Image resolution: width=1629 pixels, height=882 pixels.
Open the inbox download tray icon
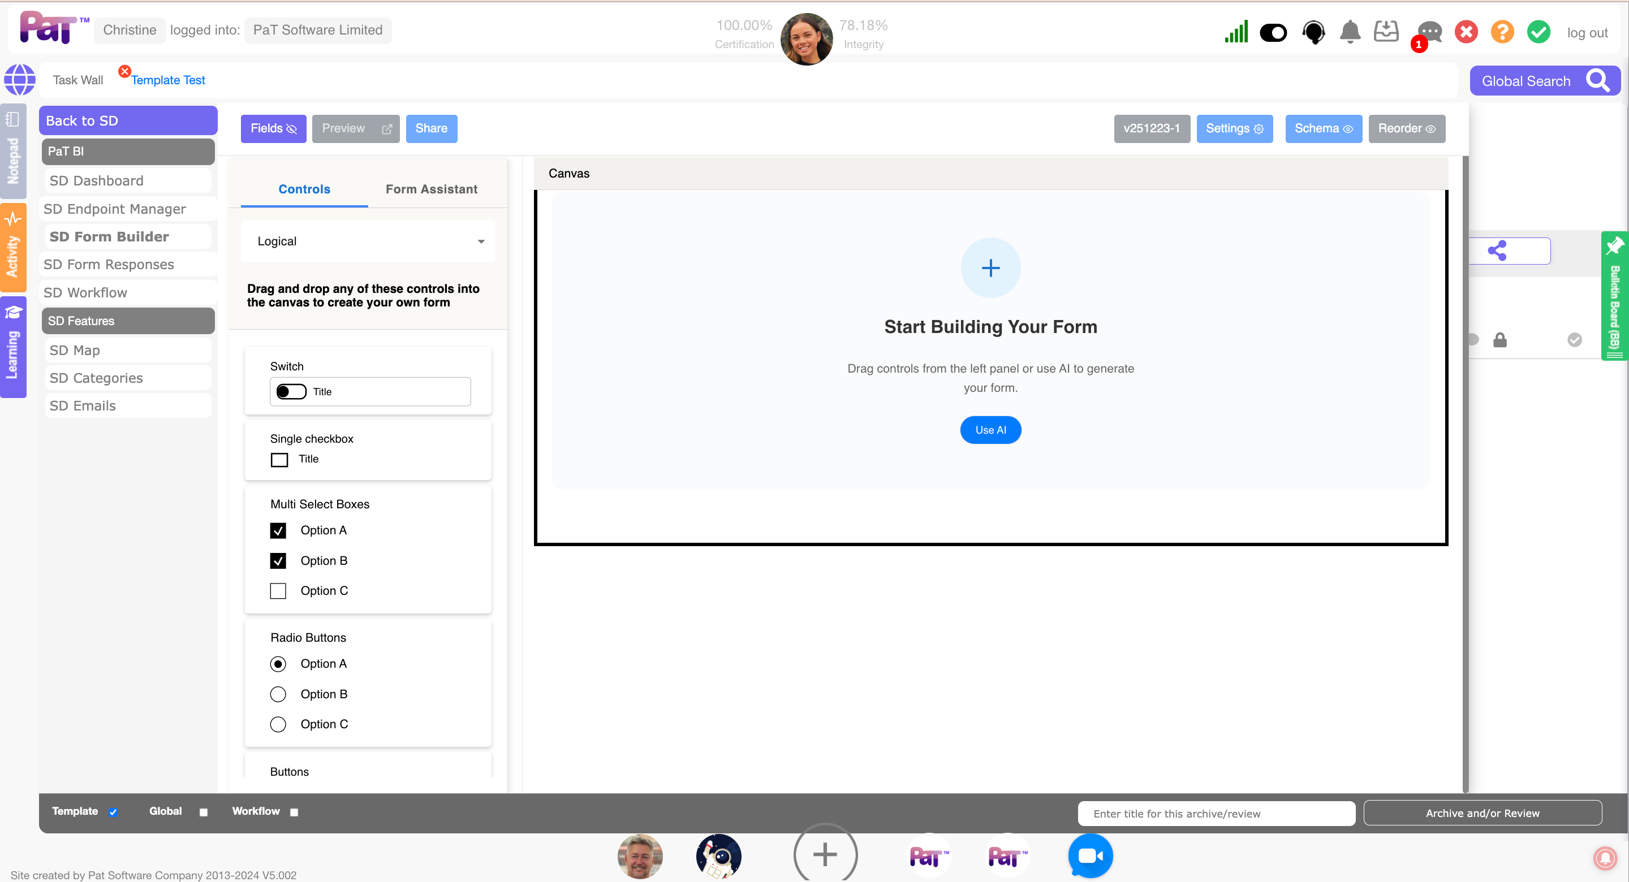(x=1386, y=32)
